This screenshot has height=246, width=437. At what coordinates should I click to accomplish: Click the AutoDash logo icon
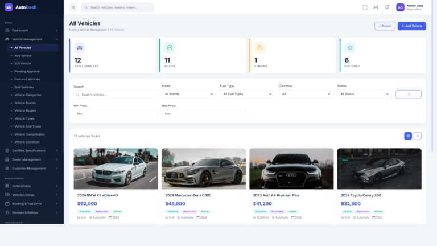9,7
